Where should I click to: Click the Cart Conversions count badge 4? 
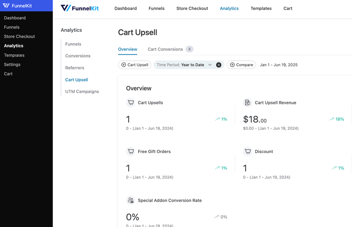pyautogui.click(x=189, y=49)
